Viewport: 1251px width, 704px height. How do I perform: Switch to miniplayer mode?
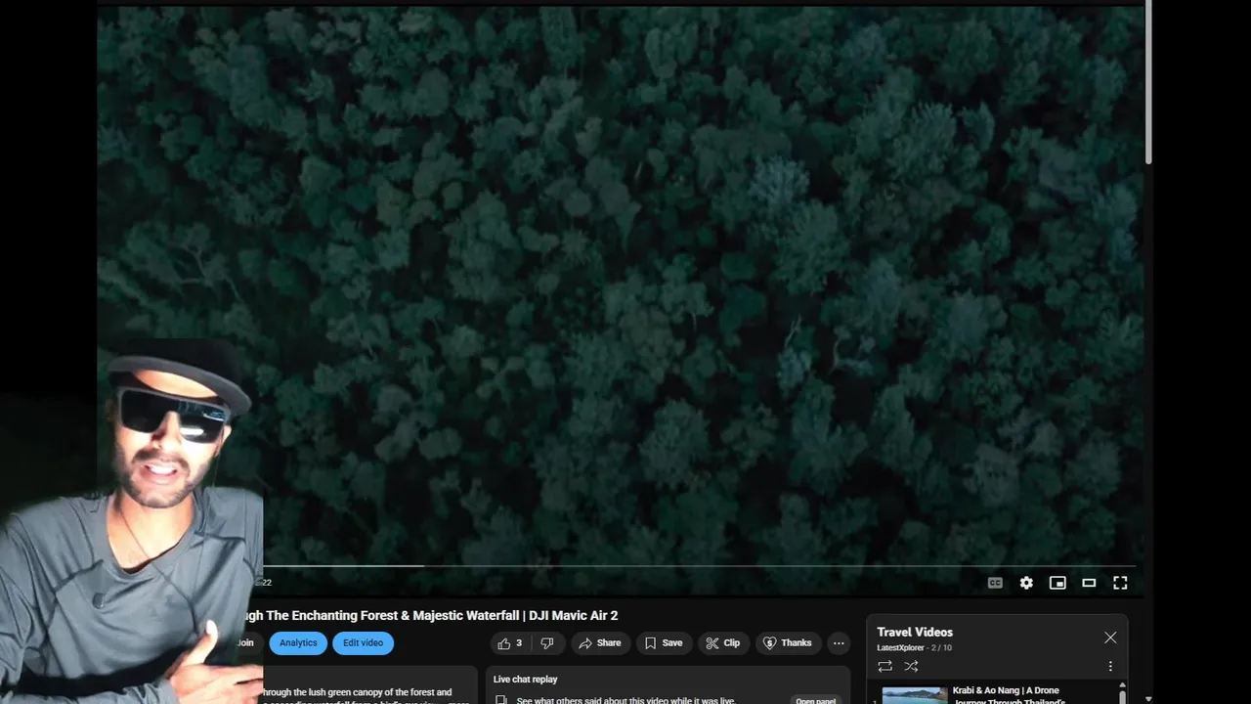click(1057, 583)
